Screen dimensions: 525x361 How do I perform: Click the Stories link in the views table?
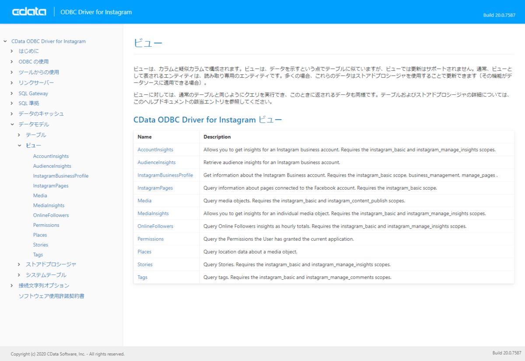[145, 264]
